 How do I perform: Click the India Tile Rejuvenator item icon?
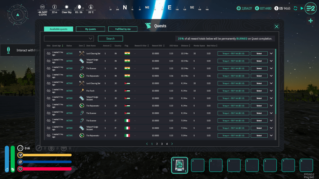pyautogui.click(x=82, y=76)
